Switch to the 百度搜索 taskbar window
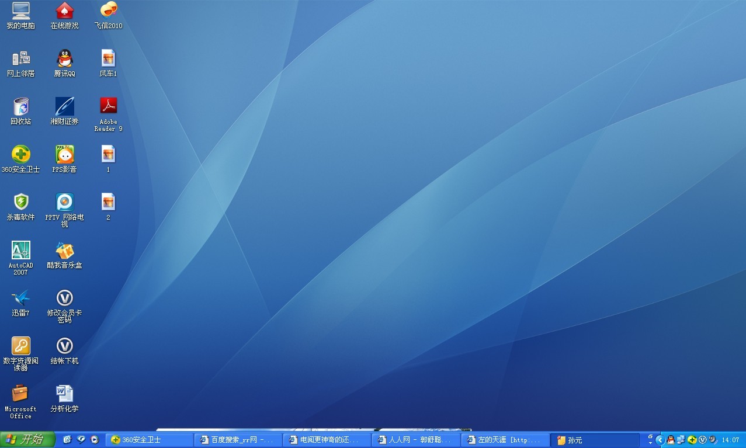746x448 pixels. [239, 440]
